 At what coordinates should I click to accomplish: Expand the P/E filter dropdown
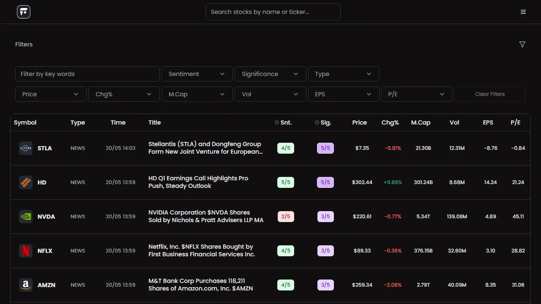[x=417, y=94]
